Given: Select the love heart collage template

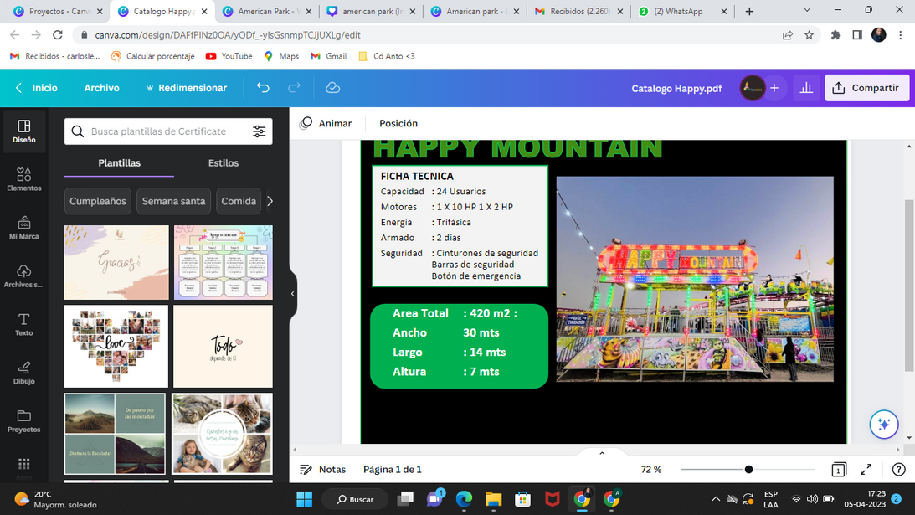Looking at the screenshot, I should tap(116, 346).
